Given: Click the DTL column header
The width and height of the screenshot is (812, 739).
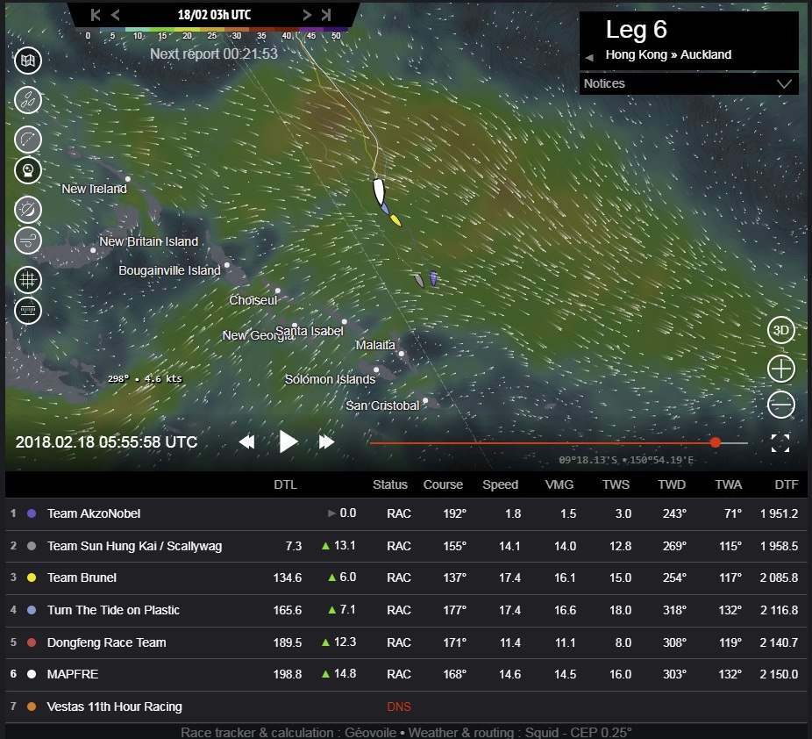Looking at the screenshot, I should pos(285,484).
